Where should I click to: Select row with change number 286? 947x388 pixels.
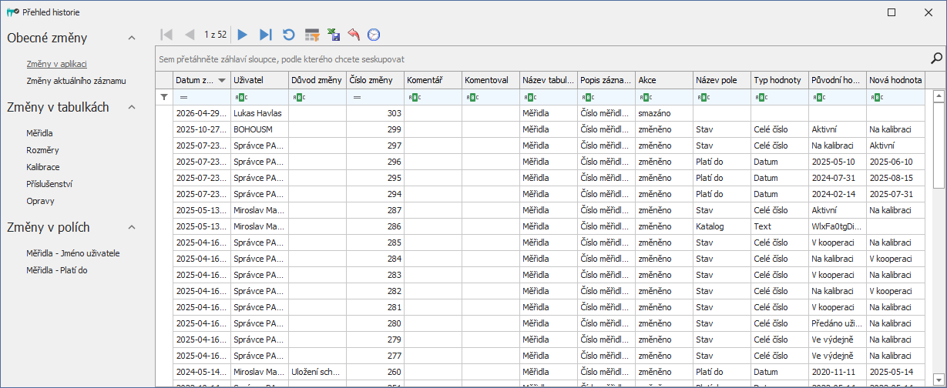pos(539,226)
